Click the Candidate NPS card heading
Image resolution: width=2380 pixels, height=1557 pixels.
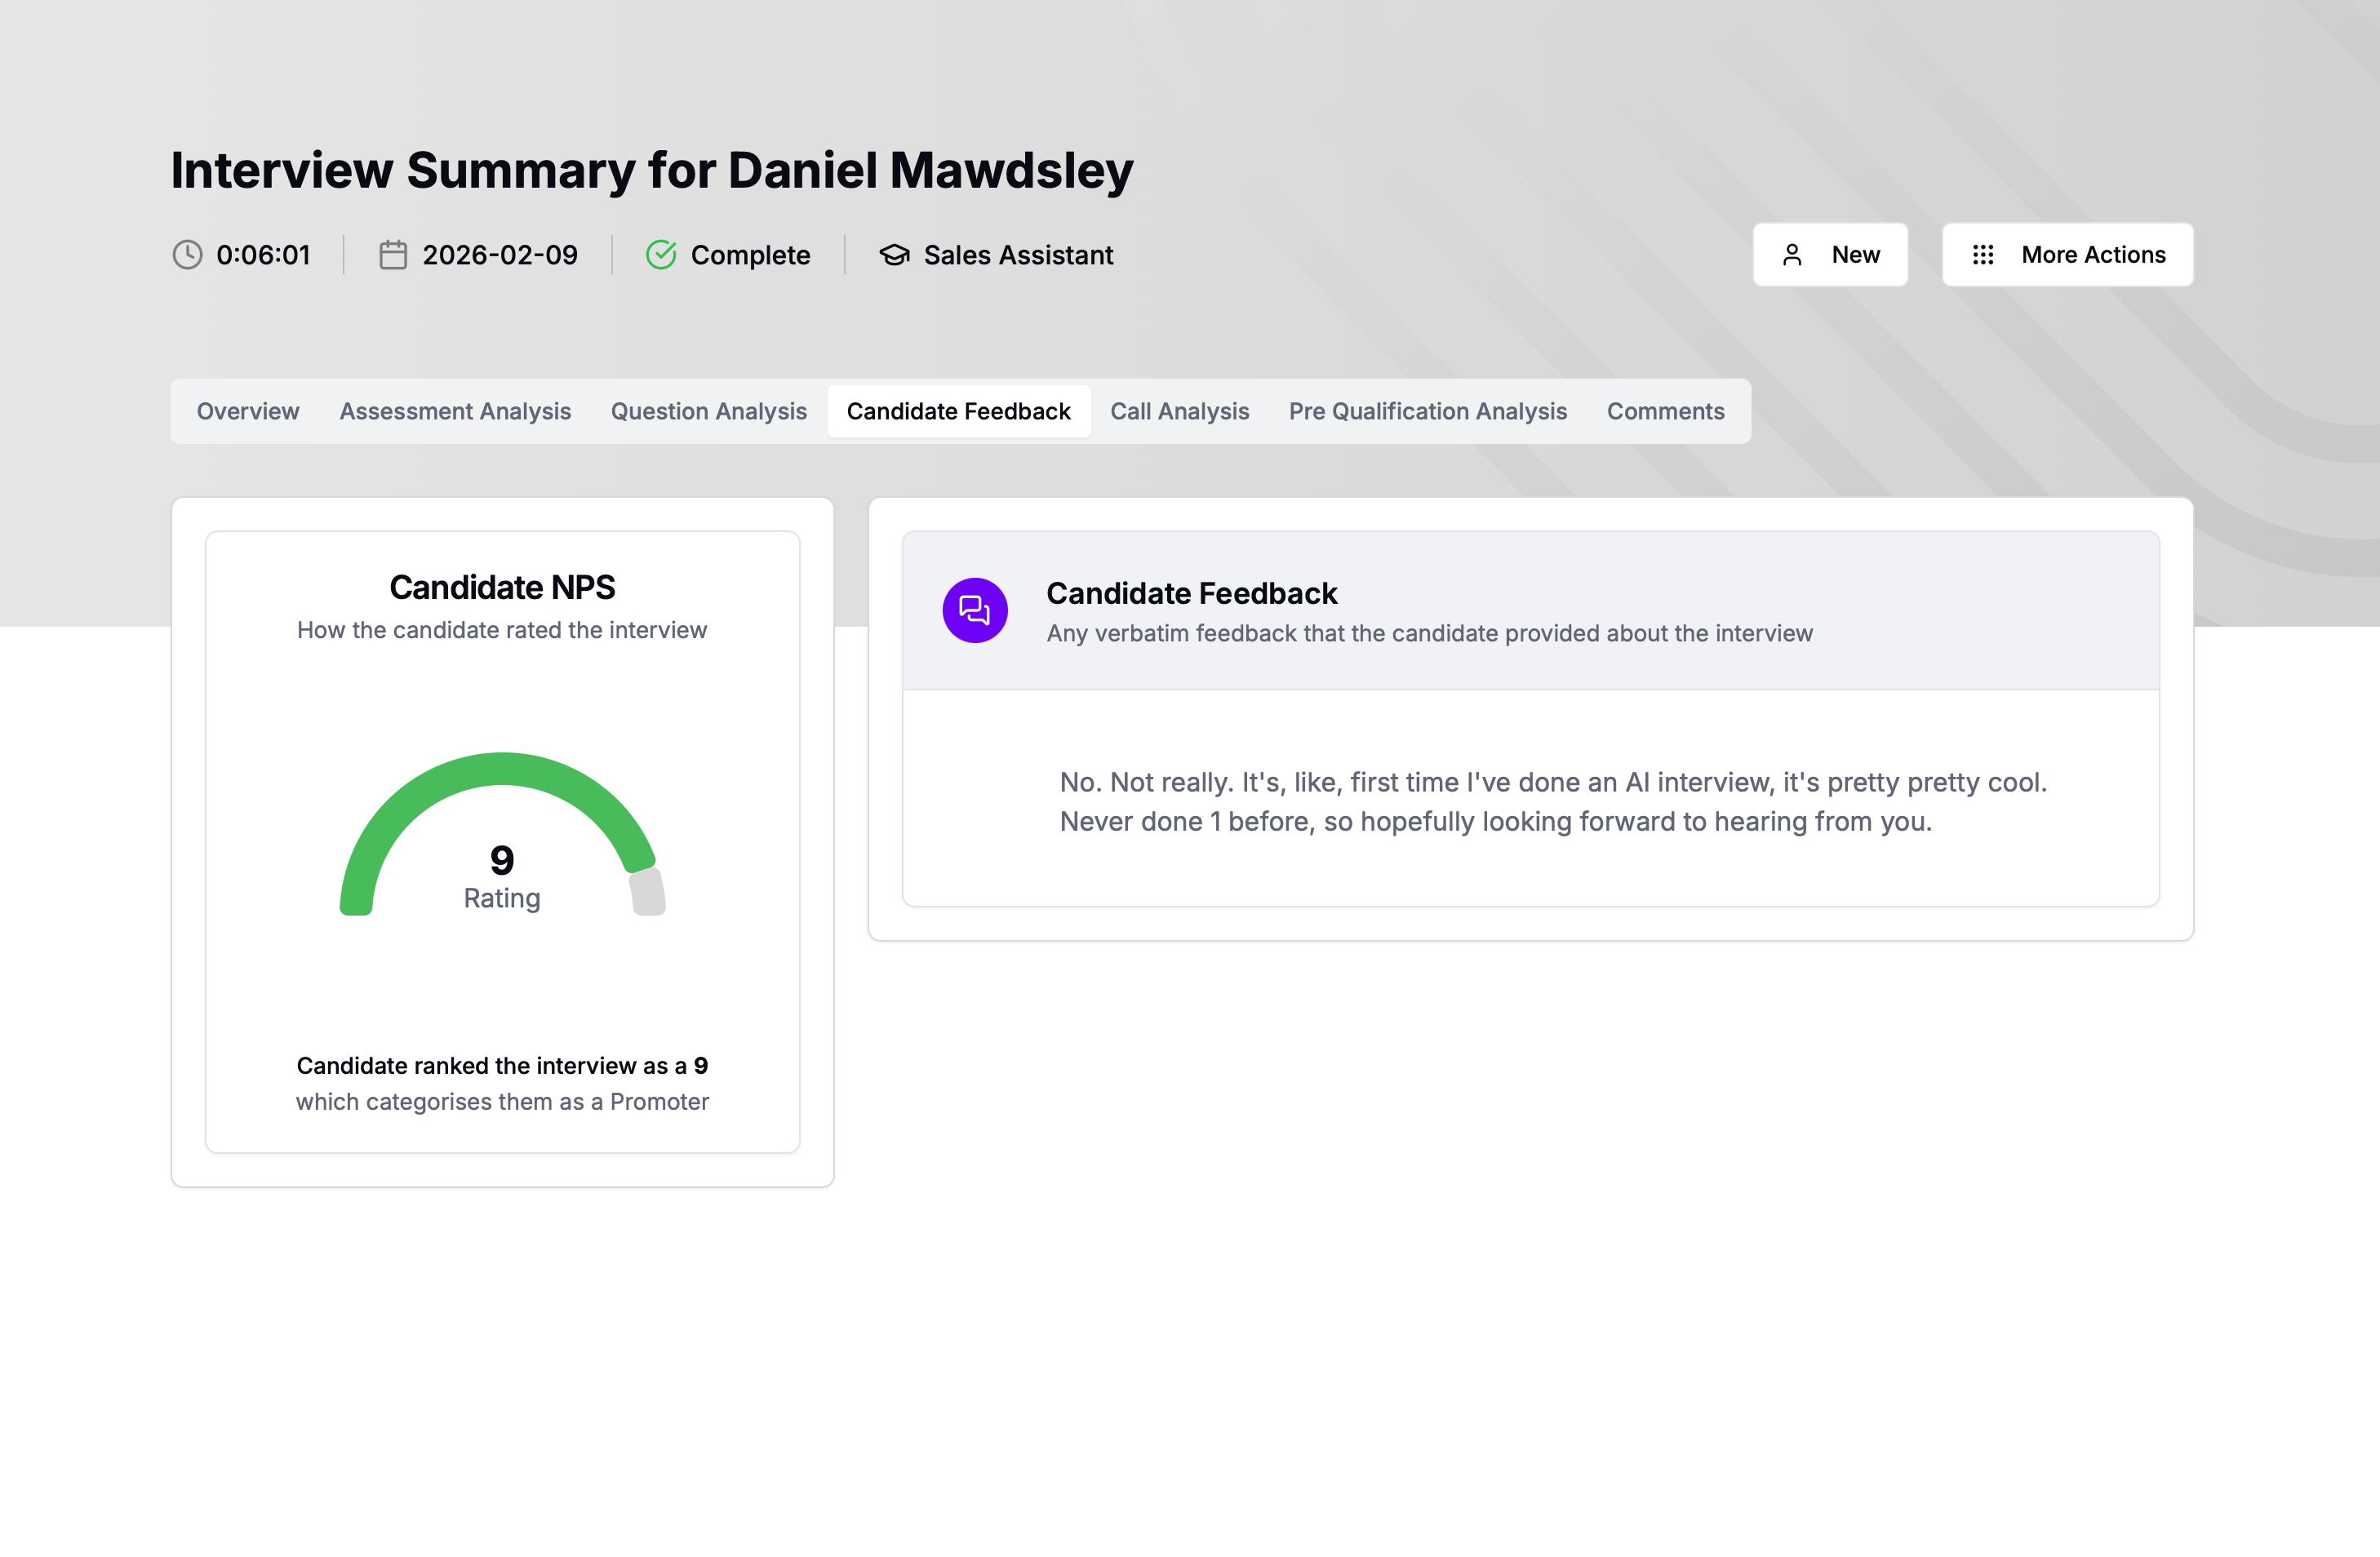(502, 587)
